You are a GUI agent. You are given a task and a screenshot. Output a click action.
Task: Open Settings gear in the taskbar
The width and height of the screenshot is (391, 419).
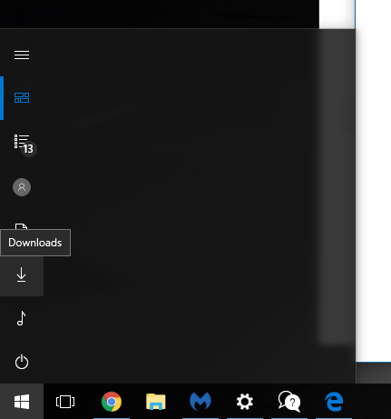coord(245,402)
